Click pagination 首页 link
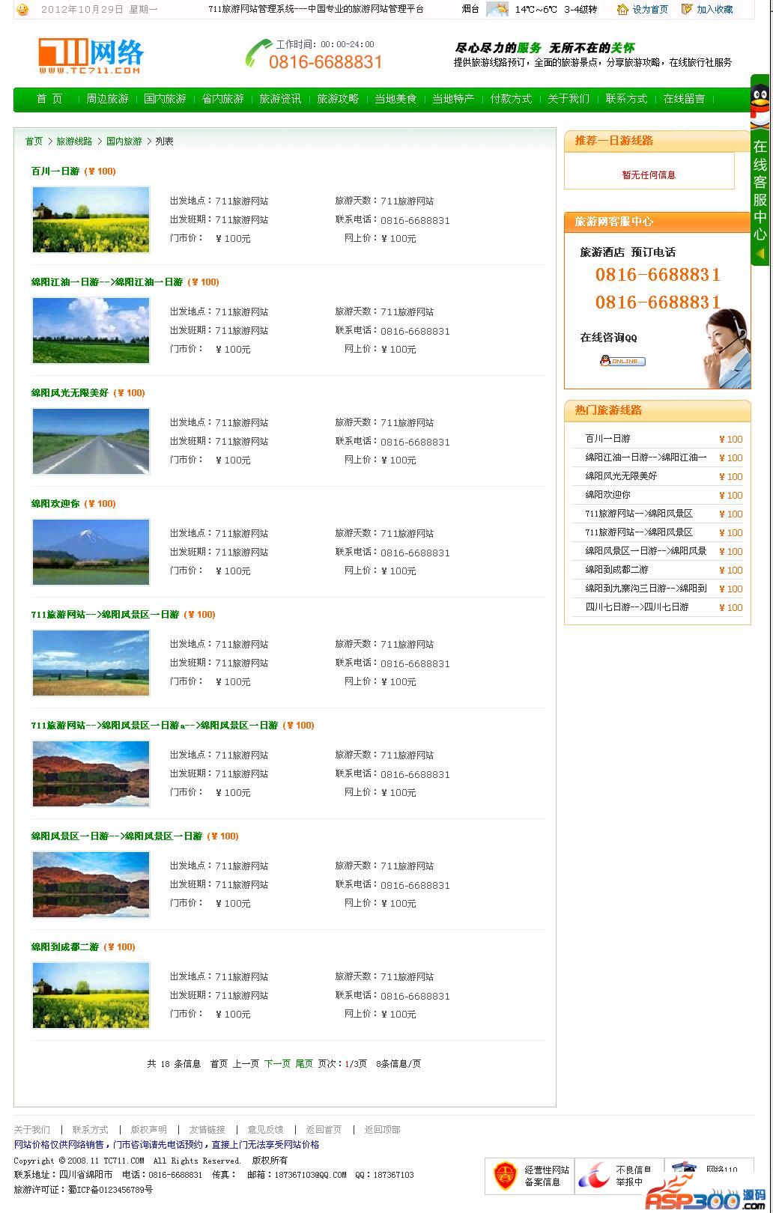Image resolution: width=773 pixels, height=1213 pixels. (219, 1063)
